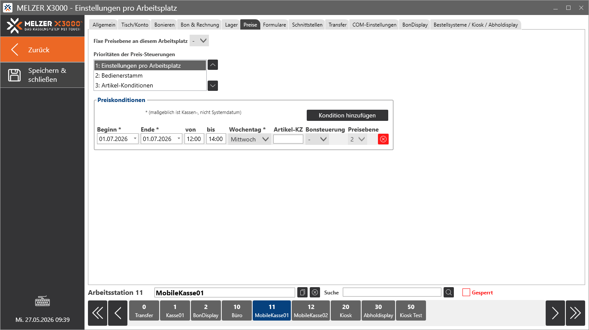The height and width of the screenshot is (330, 589).
Task: Open the on-screen keyboard icon
Action: tap(42, 302)
